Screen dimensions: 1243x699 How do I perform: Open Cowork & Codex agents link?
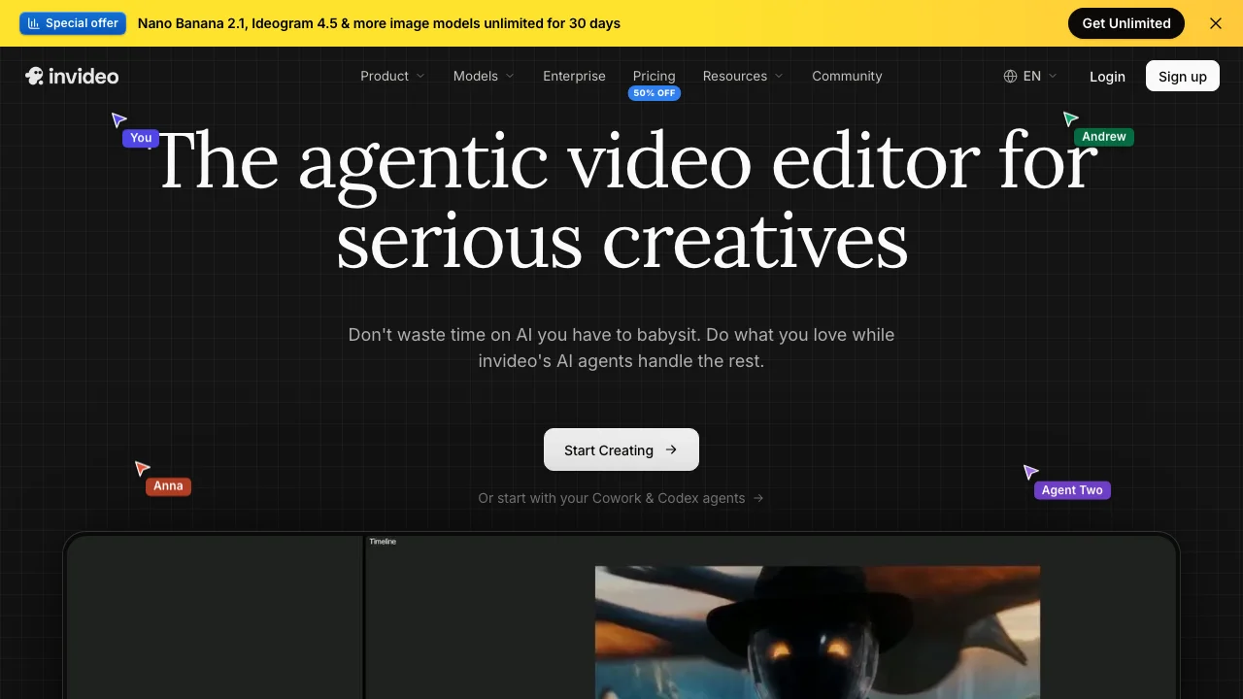click(x=621, y=498)
